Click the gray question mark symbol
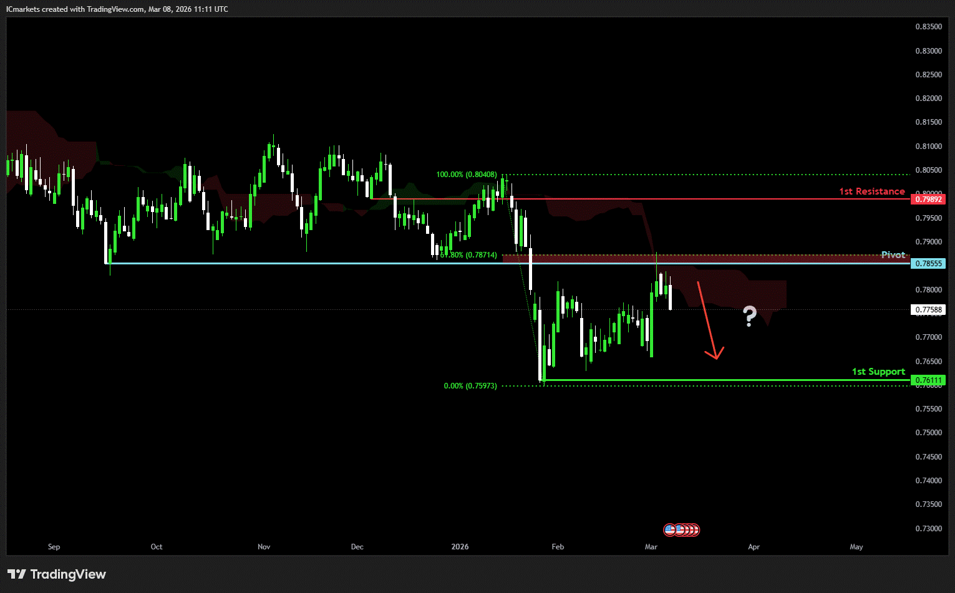 tap(749, 317)
